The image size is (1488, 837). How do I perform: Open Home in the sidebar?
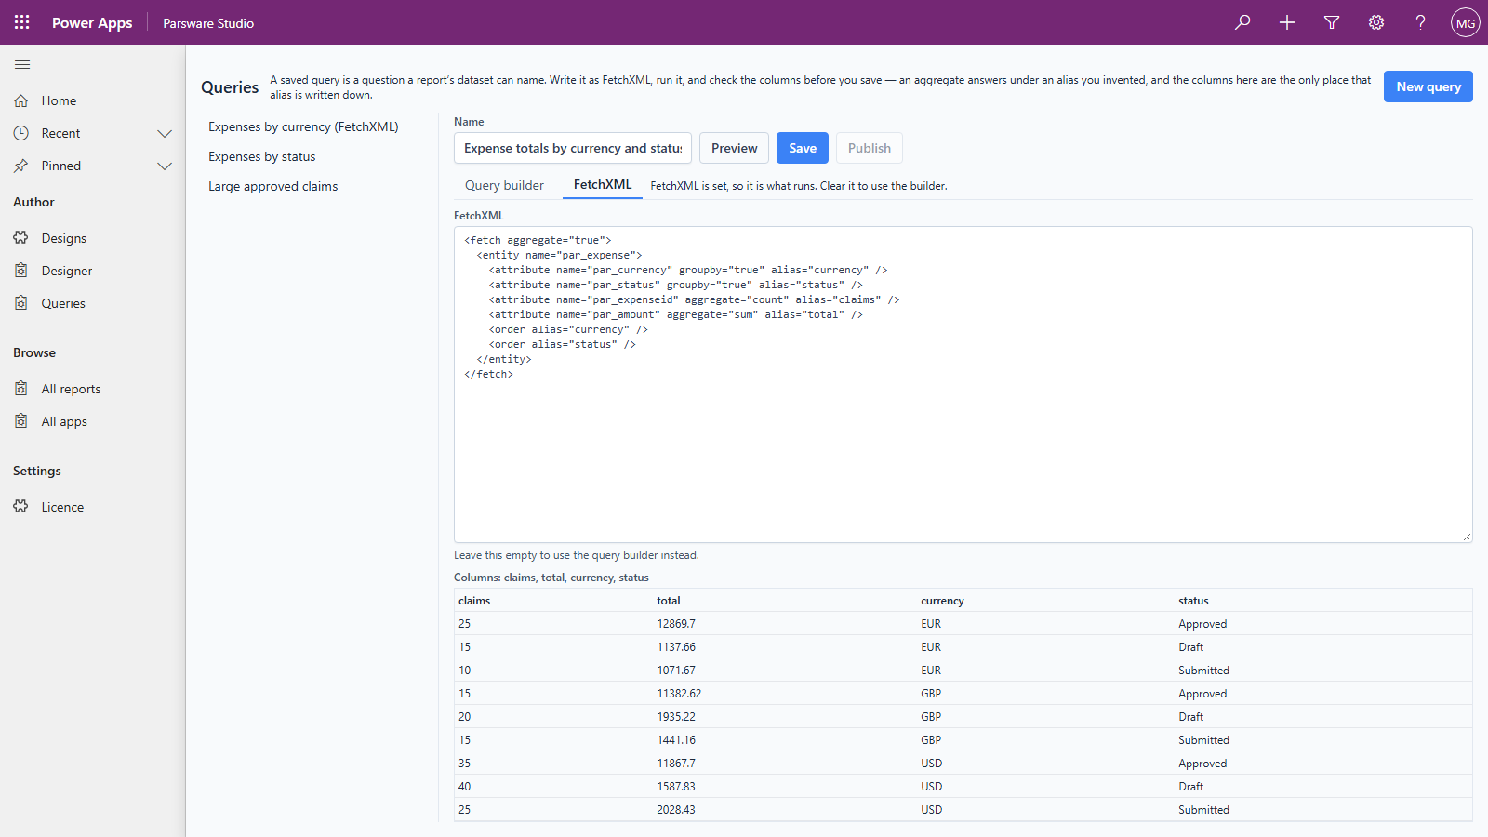[x=93, y=100]
